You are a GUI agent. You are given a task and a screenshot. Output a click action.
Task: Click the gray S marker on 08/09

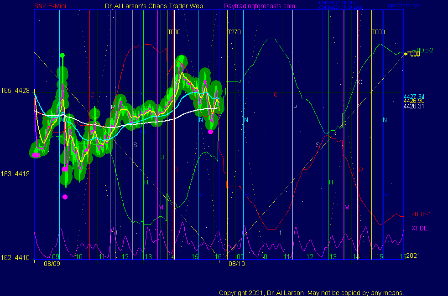coord(135,145)
